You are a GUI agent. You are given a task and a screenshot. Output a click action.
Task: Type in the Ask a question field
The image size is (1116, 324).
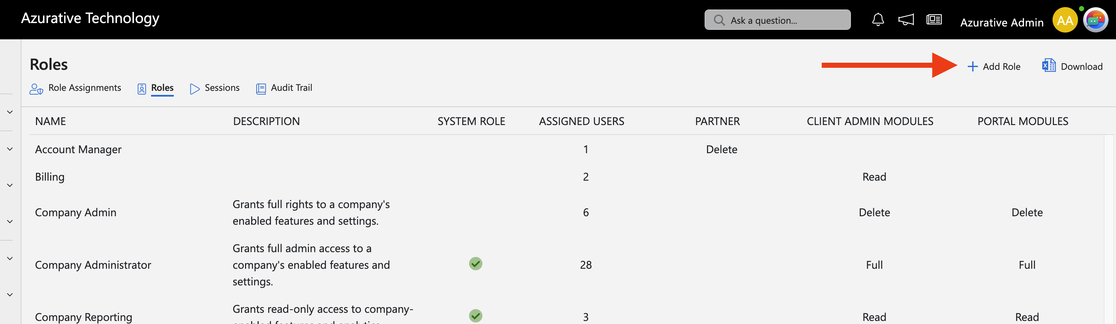click(x=778, y=20)
